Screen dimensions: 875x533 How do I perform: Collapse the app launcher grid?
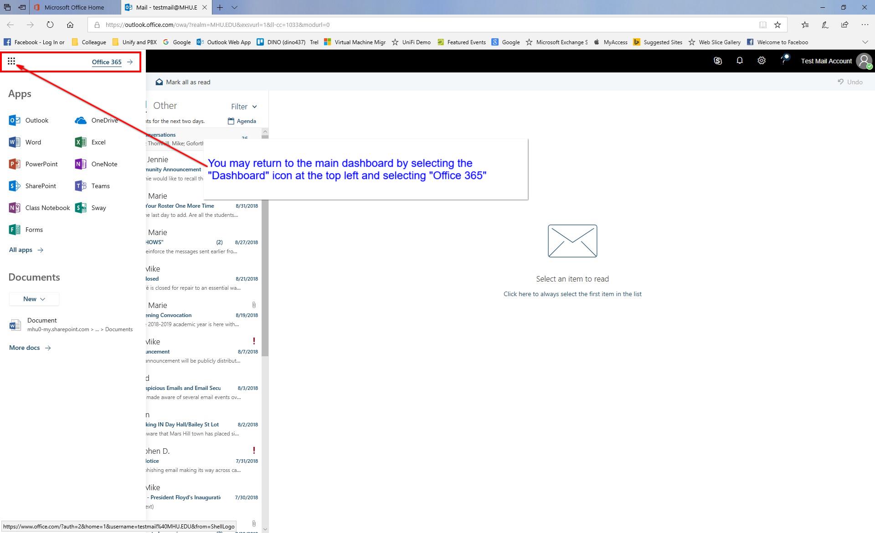pyautogui.click(x=11, y=61)
